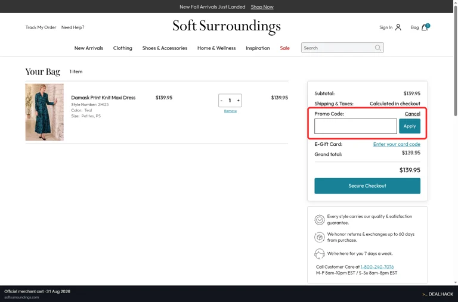Click the search magnifier icon
Viewport: 458px width, 302px height.
click(377, 48)
